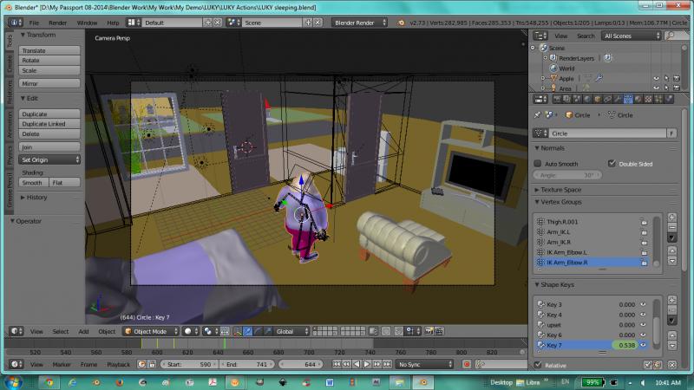Open the 3D view Select menu

click(61, 331)
